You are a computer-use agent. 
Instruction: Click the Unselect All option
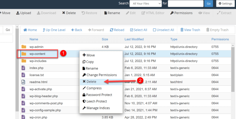(x=163, y=30)
